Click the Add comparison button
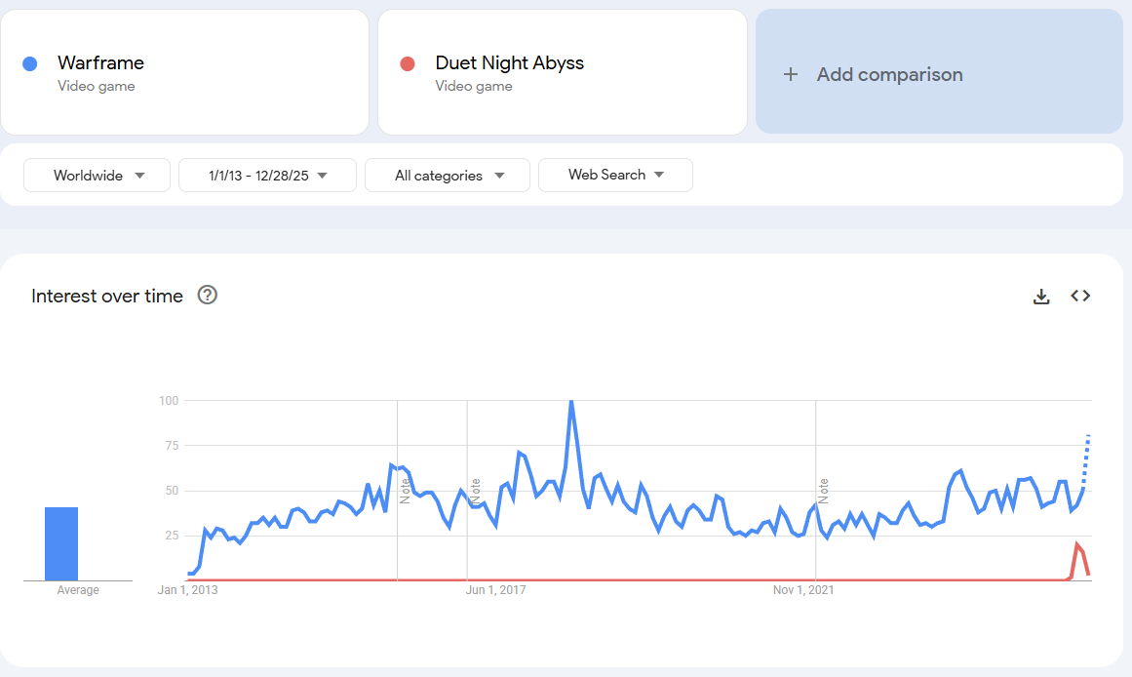 point(939,71)
